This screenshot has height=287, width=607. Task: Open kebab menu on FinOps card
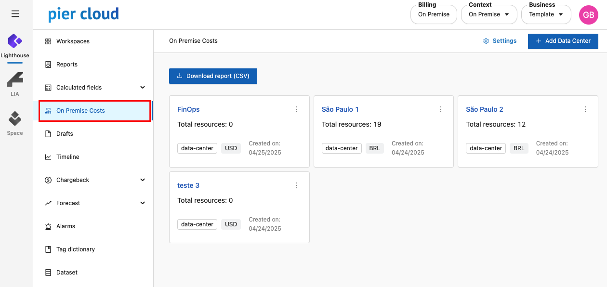[x=297, y=109]
